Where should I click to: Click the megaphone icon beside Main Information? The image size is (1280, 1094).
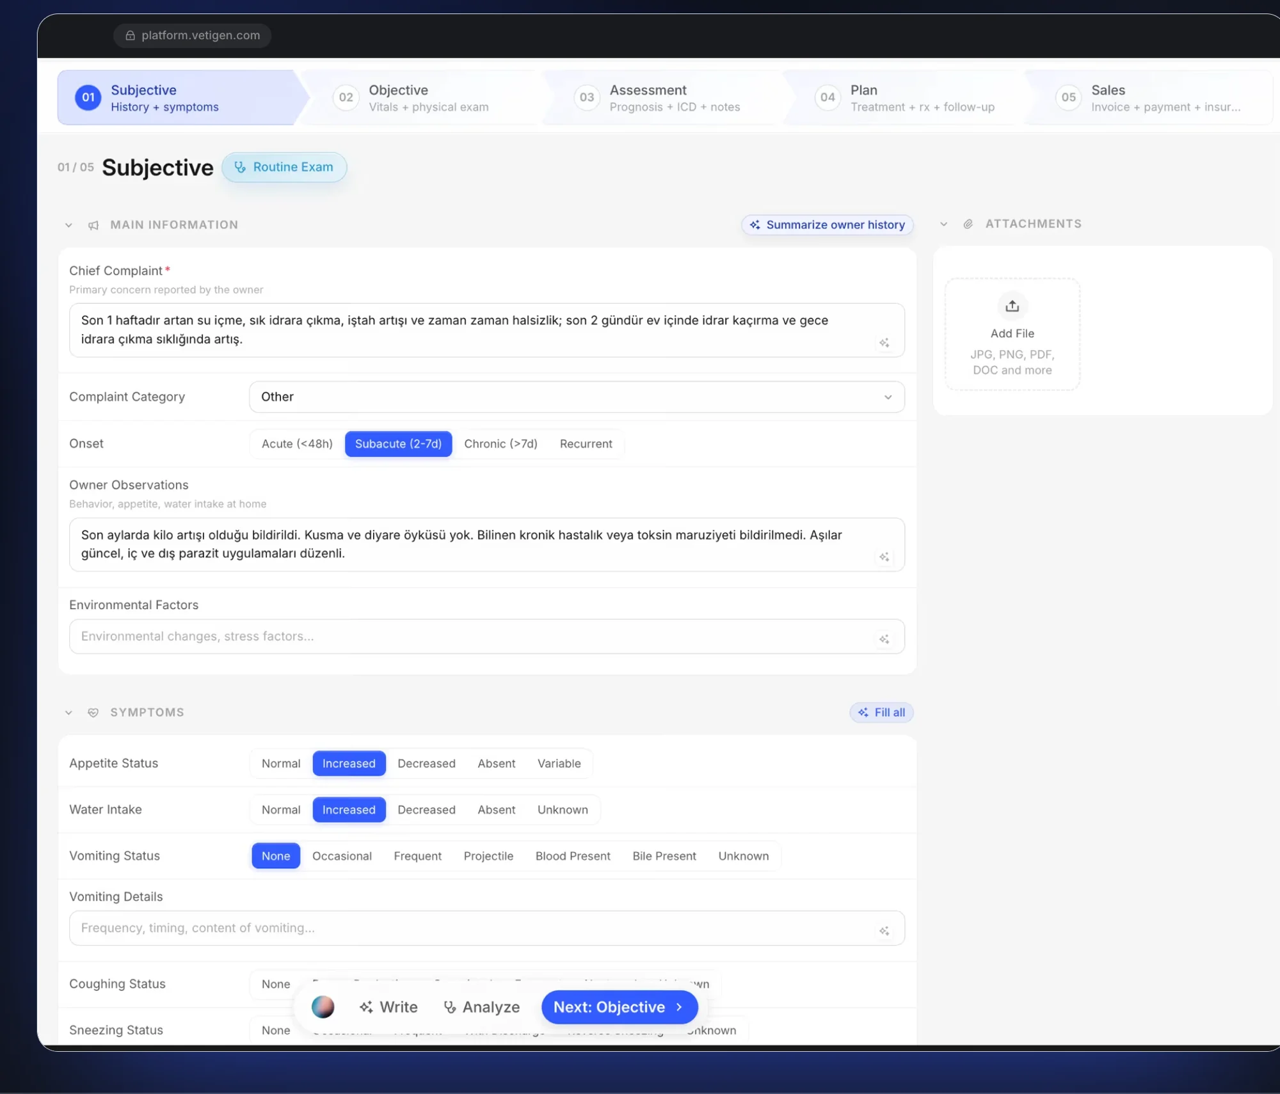point(93,225)
